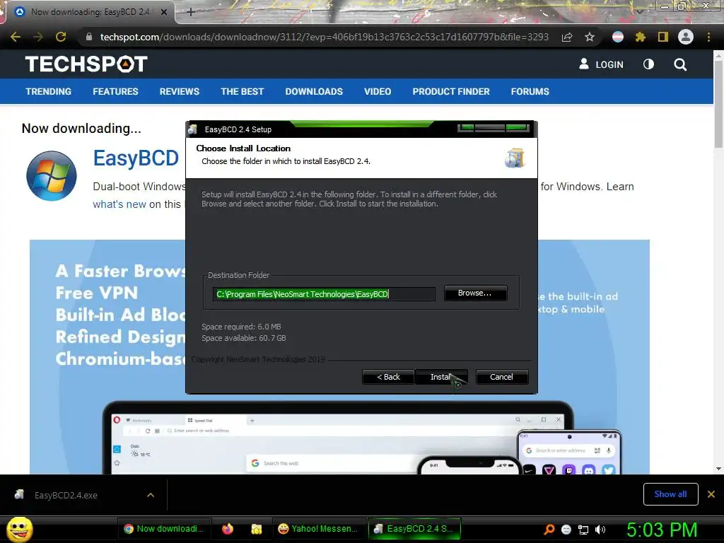Open file explorer taskbar icon
This screenshot has width=724, height=543.
pos(256,529)
